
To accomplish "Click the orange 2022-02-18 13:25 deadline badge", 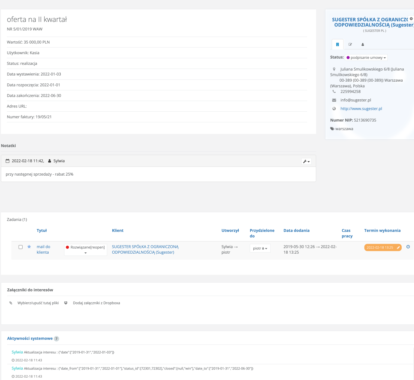I will 379,248.
